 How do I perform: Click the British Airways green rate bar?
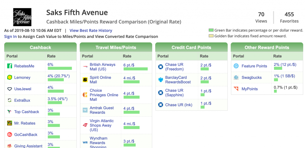click(136, 69)
